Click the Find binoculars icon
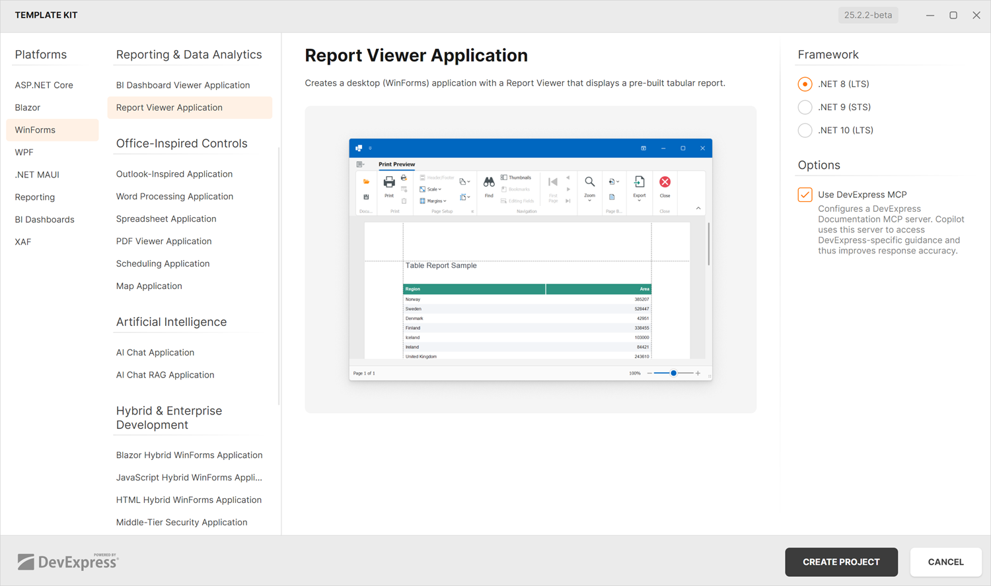Screen dimensions: 991x586 click(x=488, y=183)
